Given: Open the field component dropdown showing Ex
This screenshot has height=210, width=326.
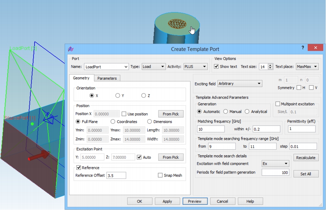Looking at the screenshot, I should [275, 163].
